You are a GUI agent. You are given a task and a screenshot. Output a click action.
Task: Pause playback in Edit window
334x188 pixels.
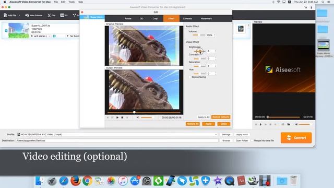(113, 118)
